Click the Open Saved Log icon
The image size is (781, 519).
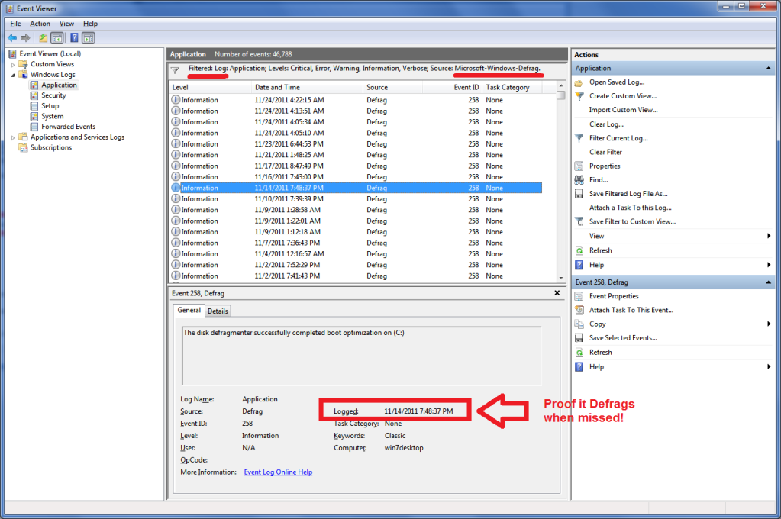(579, 82)
